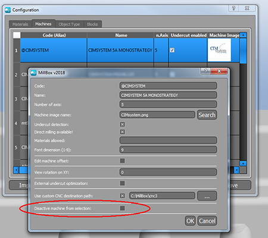
Task: Click the vertical scrollbar thumb of table
Action: pos(243,51)
